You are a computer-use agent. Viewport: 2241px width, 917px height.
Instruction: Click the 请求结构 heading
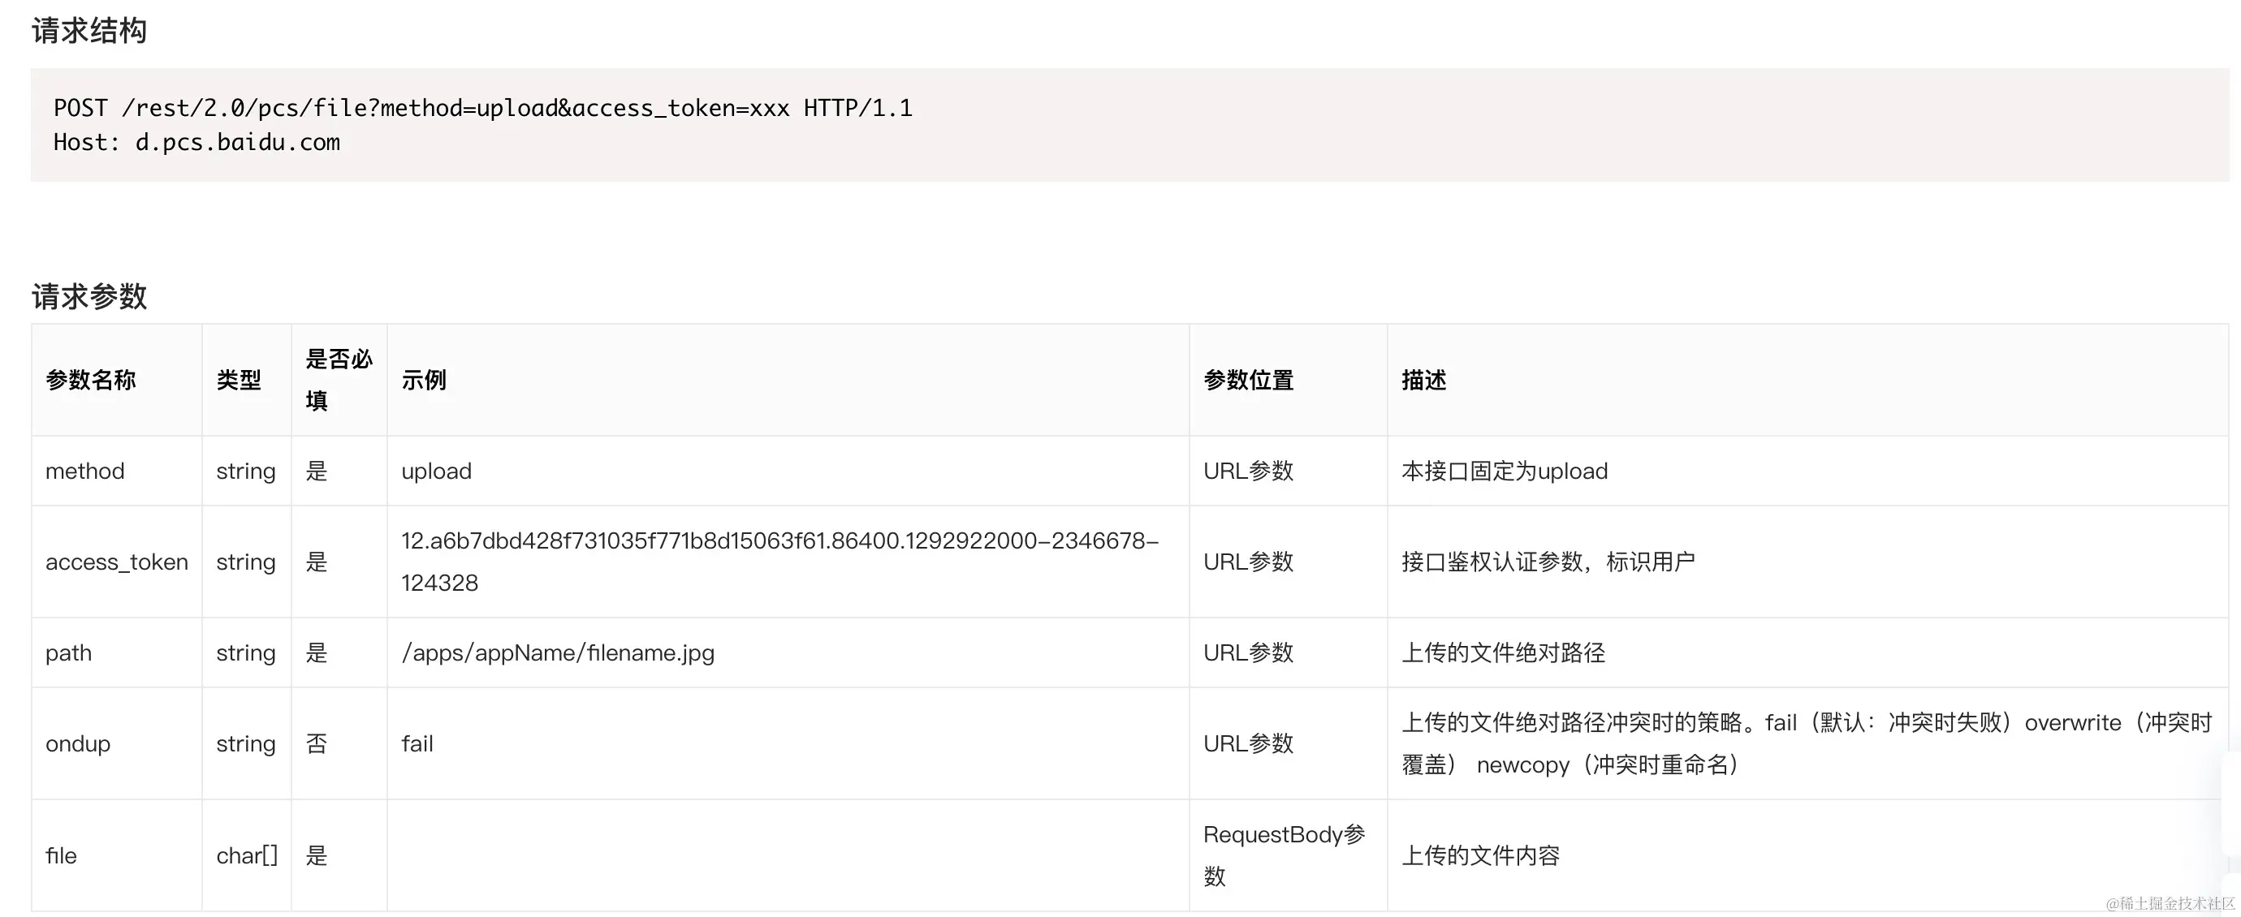pos(89,32)
